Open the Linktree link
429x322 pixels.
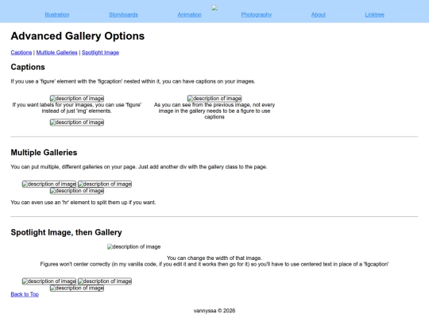click(374, 15)
